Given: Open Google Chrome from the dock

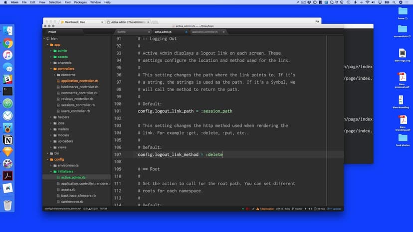Looking at the screenshot, I should coord(8,43).
